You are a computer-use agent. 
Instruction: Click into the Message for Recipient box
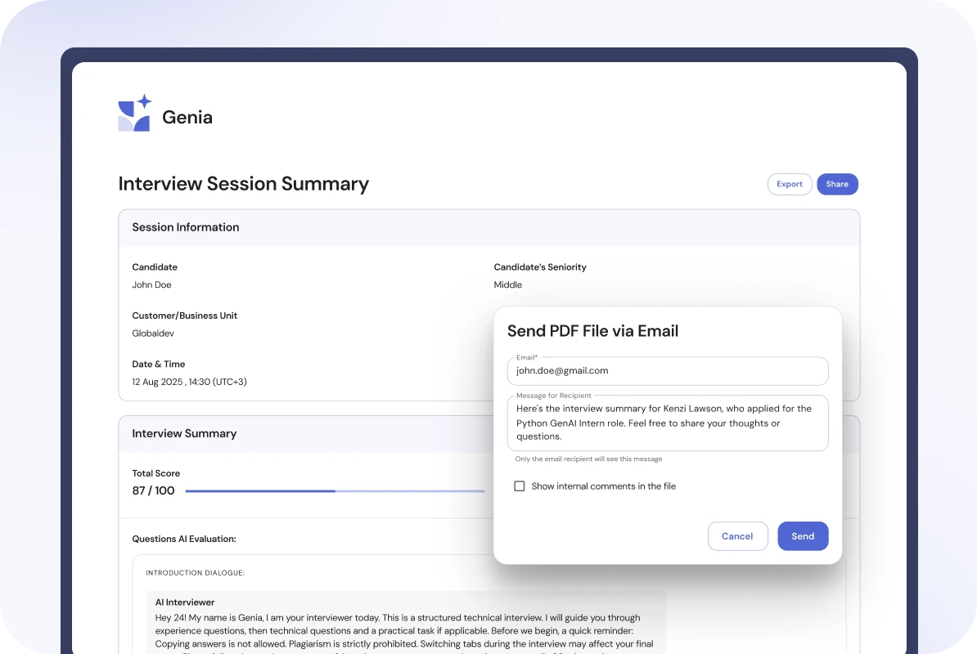coord(667,423)
